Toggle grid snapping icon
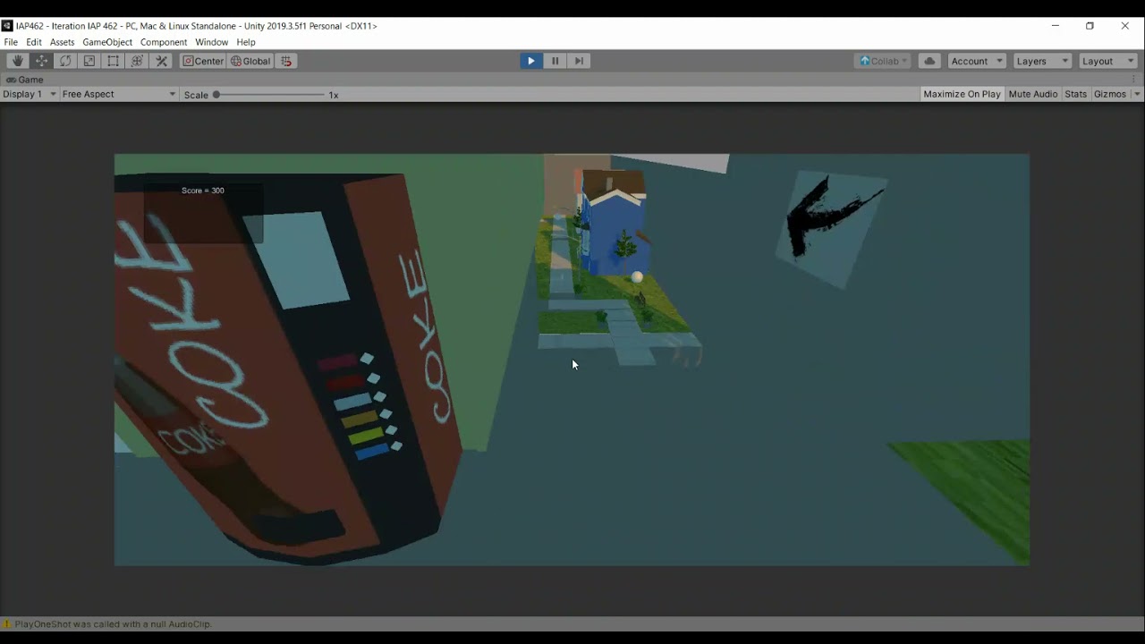Image resolution: width=1145 pixels, height=644 pixels. pyautogui.click(x=286, y=61)
